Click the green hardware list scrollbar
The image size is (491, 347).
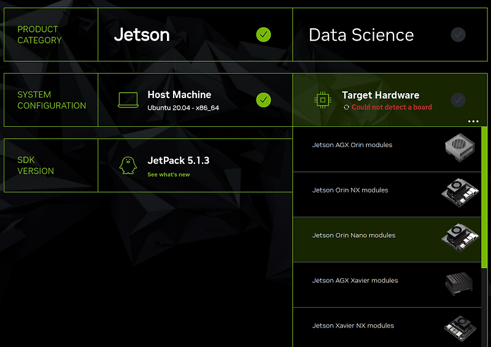tap(484, 197)
